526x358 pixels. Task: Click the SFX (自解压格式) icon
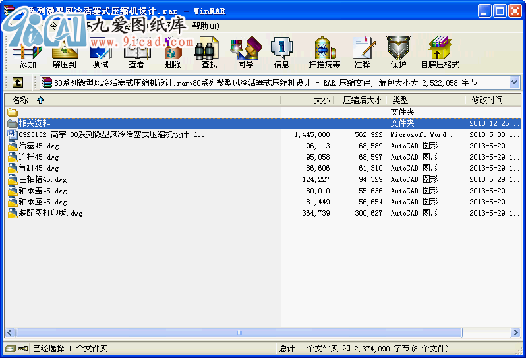tap(440, 53)
